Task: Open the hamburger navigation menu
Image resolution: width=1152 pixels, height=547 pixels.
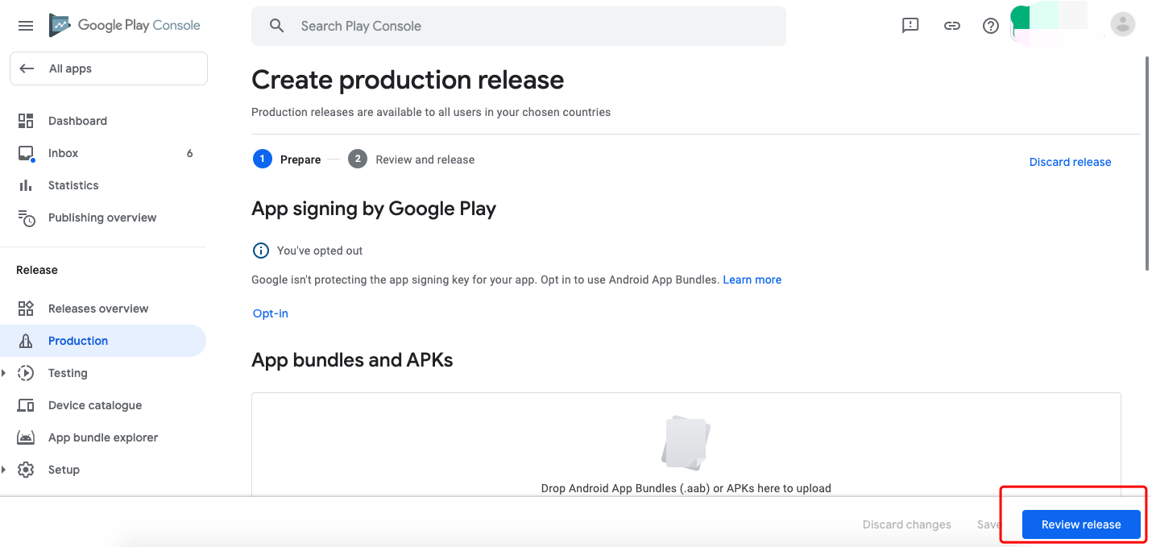Action: coord(26,26)
